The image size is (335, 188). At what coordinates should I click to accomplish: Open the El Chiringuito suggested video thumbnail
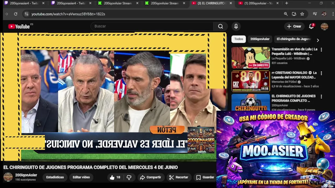click(x=250, y=102)
